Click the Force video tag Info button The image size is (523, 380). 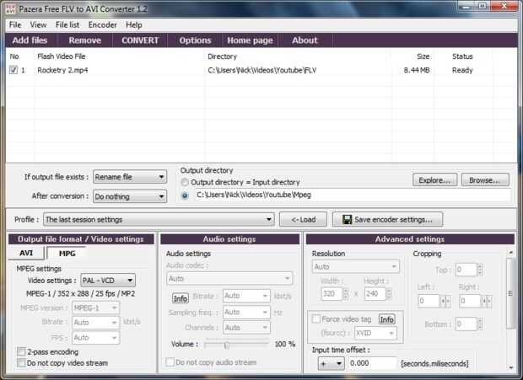(x=386, y=319)
